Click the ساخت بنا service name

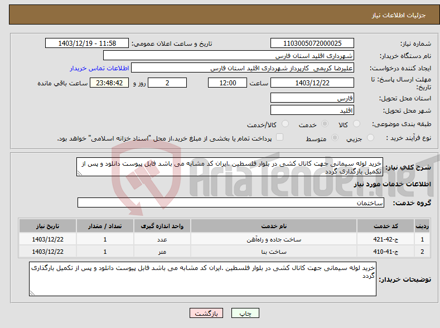[x=274, y=252]
